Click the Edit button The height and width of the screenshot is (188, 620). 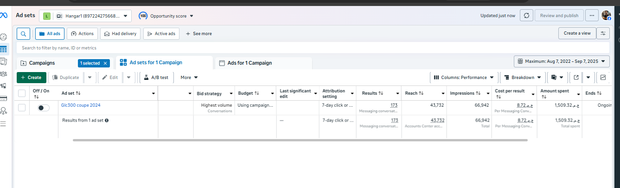(110, 78)
